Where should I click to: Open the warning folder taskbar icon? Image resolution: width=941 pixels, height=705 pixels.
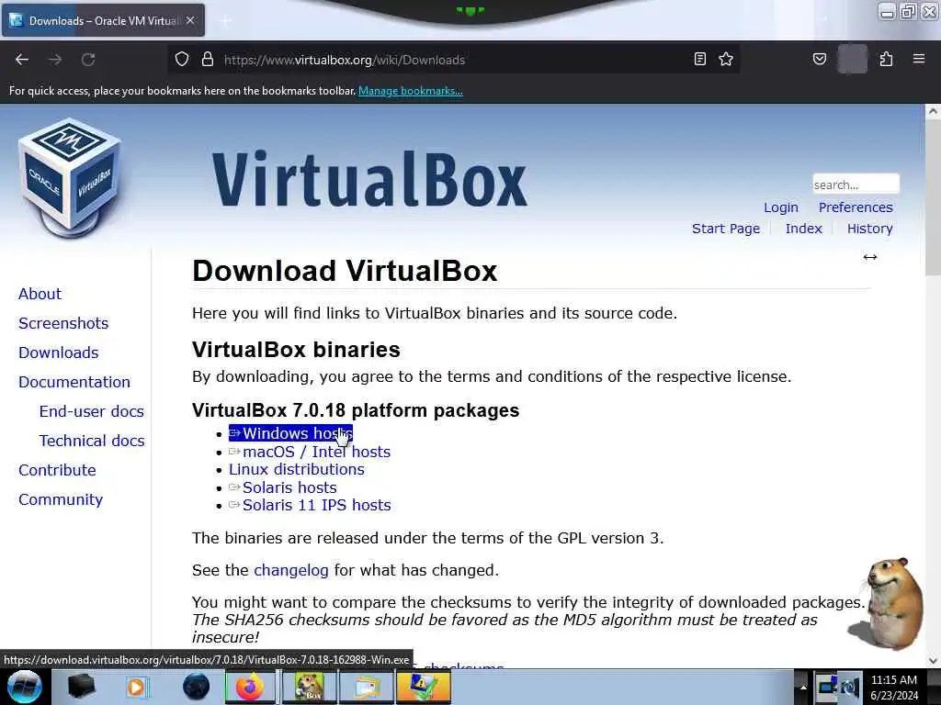coord(423,687)
